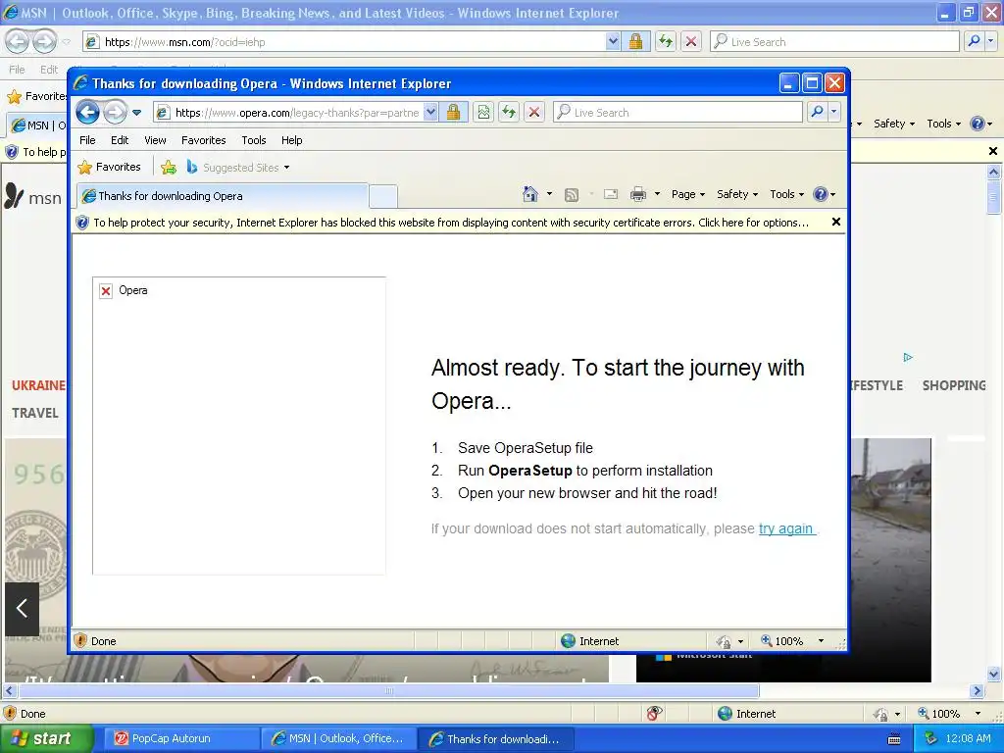Show previous MSN carousel slide
Viewport: 1004px width, 753px height.
click(x=22, y=608)
